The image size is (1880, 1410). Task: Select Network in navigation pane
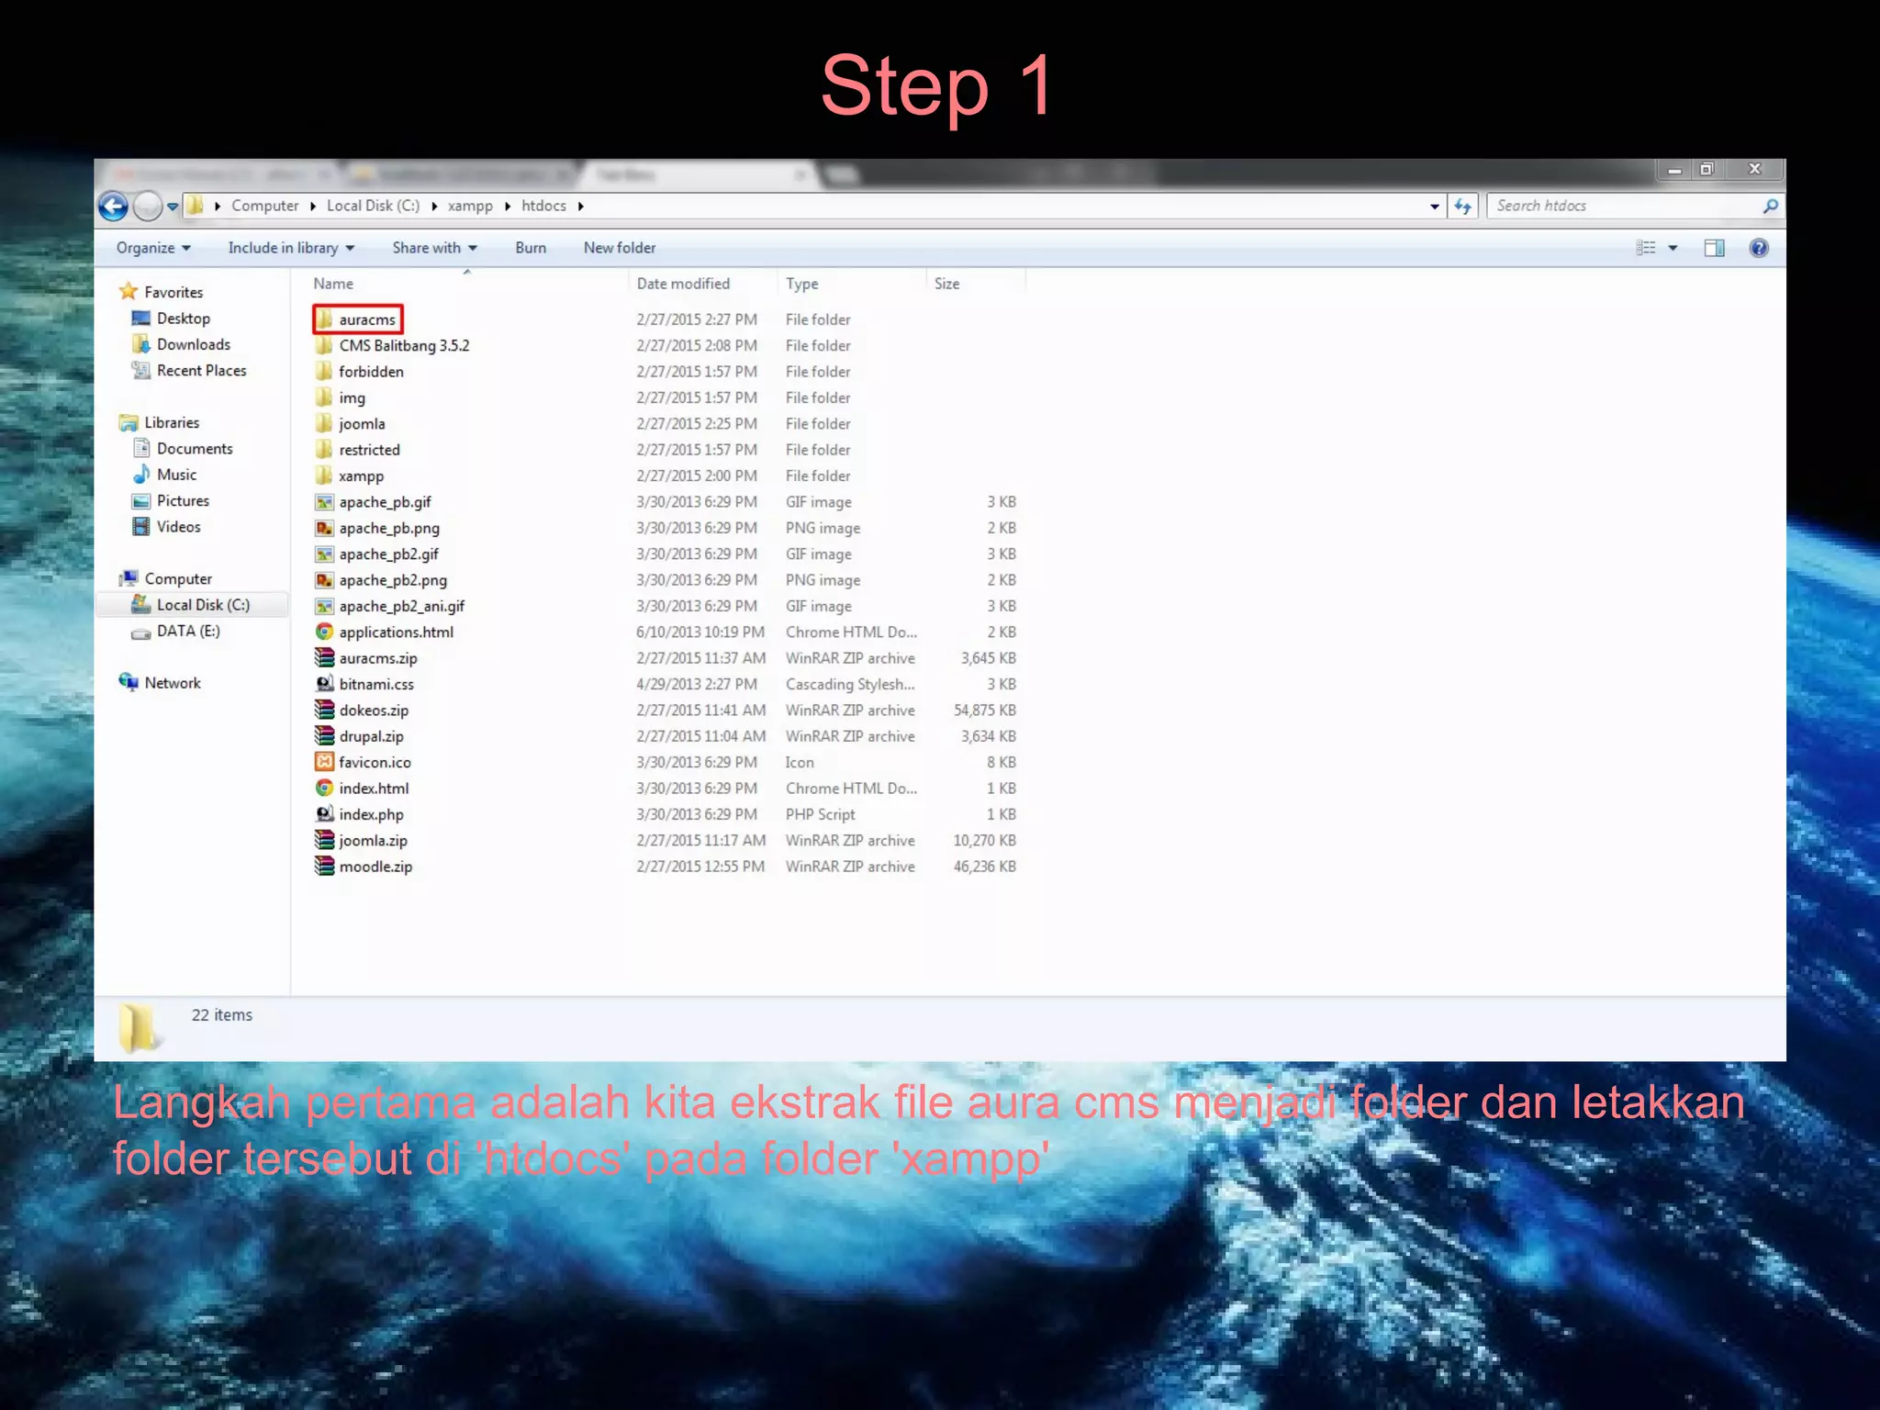point(173,683)
